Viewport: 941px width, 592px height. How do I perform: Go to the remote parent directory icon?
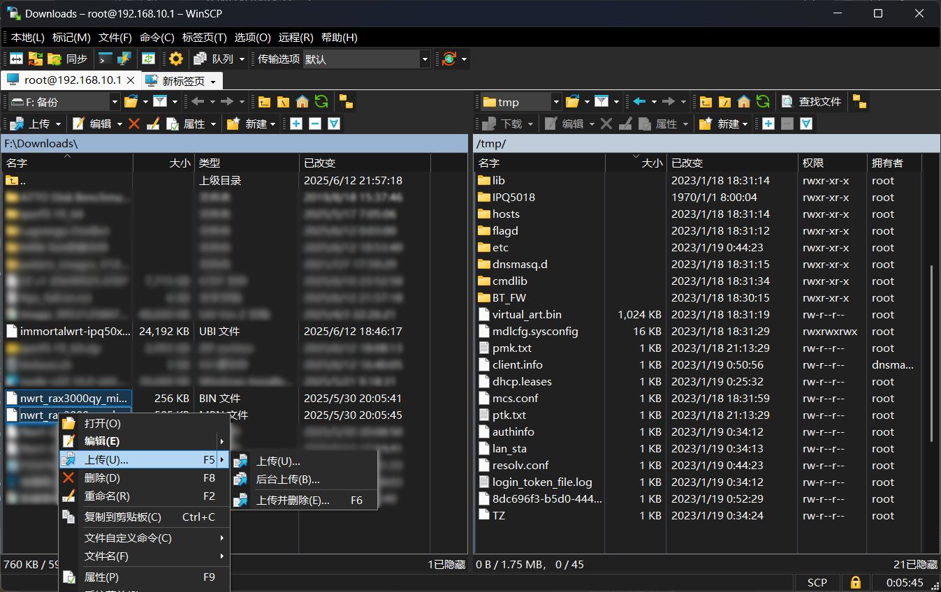[706, 102]
